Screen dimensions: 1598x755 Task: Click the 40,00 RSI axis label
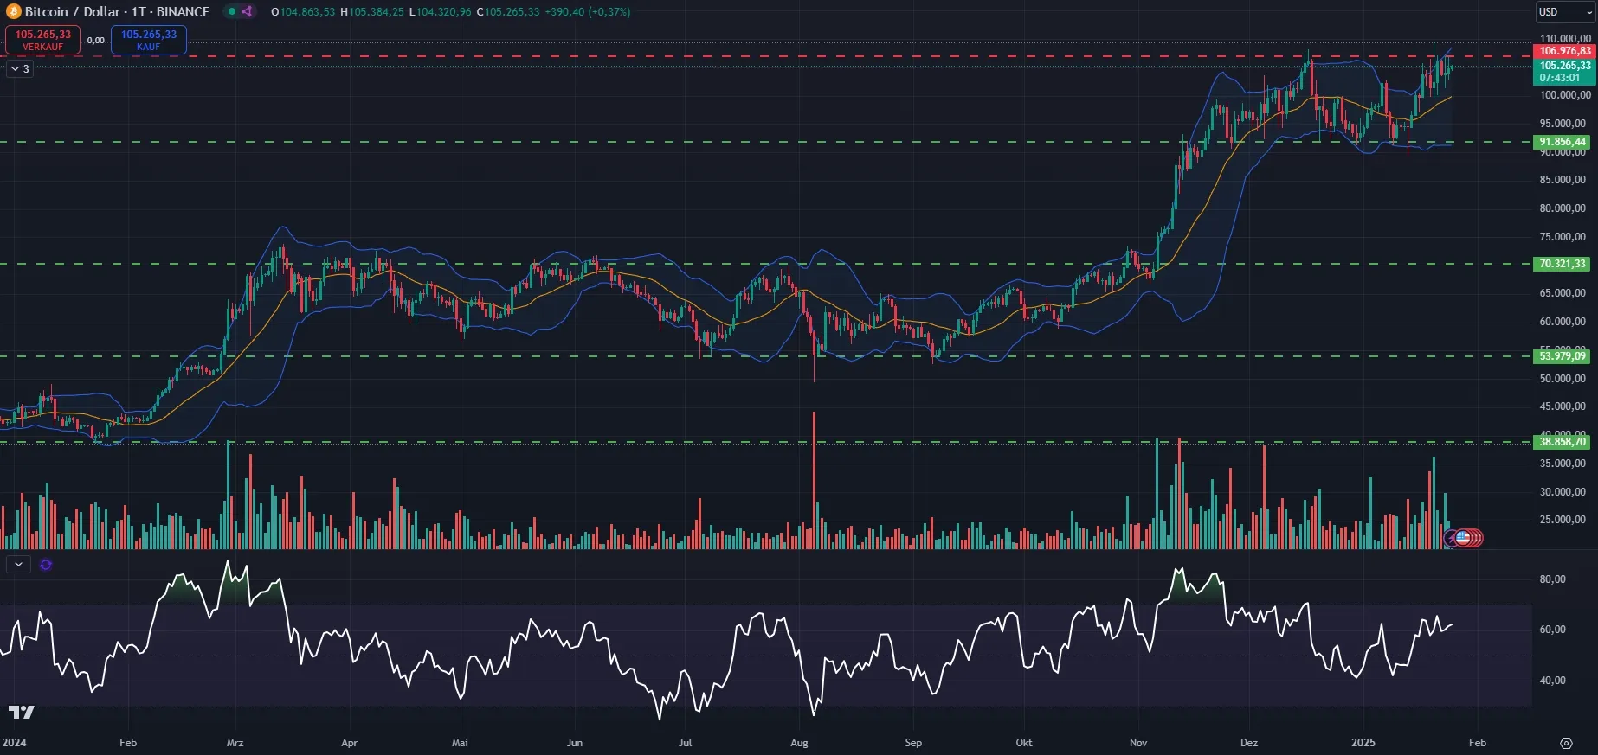1552,680
